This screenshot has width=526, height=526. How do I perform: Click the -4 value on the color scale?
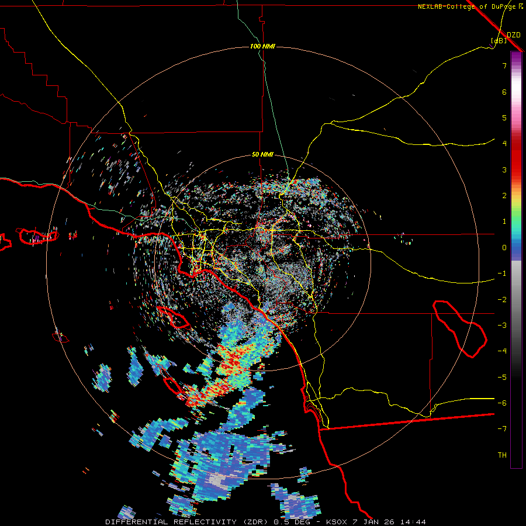tap(502, 351)
